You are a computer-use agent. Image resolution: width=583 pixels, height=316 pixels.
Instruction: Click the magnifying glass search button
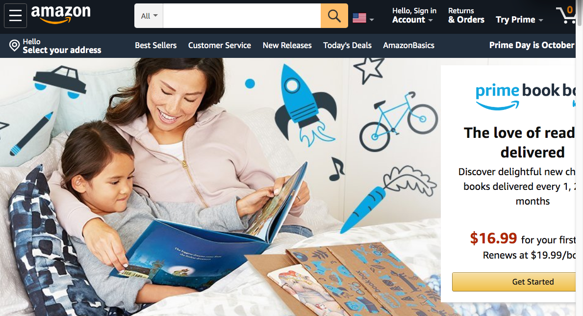[x=334, y=16]
